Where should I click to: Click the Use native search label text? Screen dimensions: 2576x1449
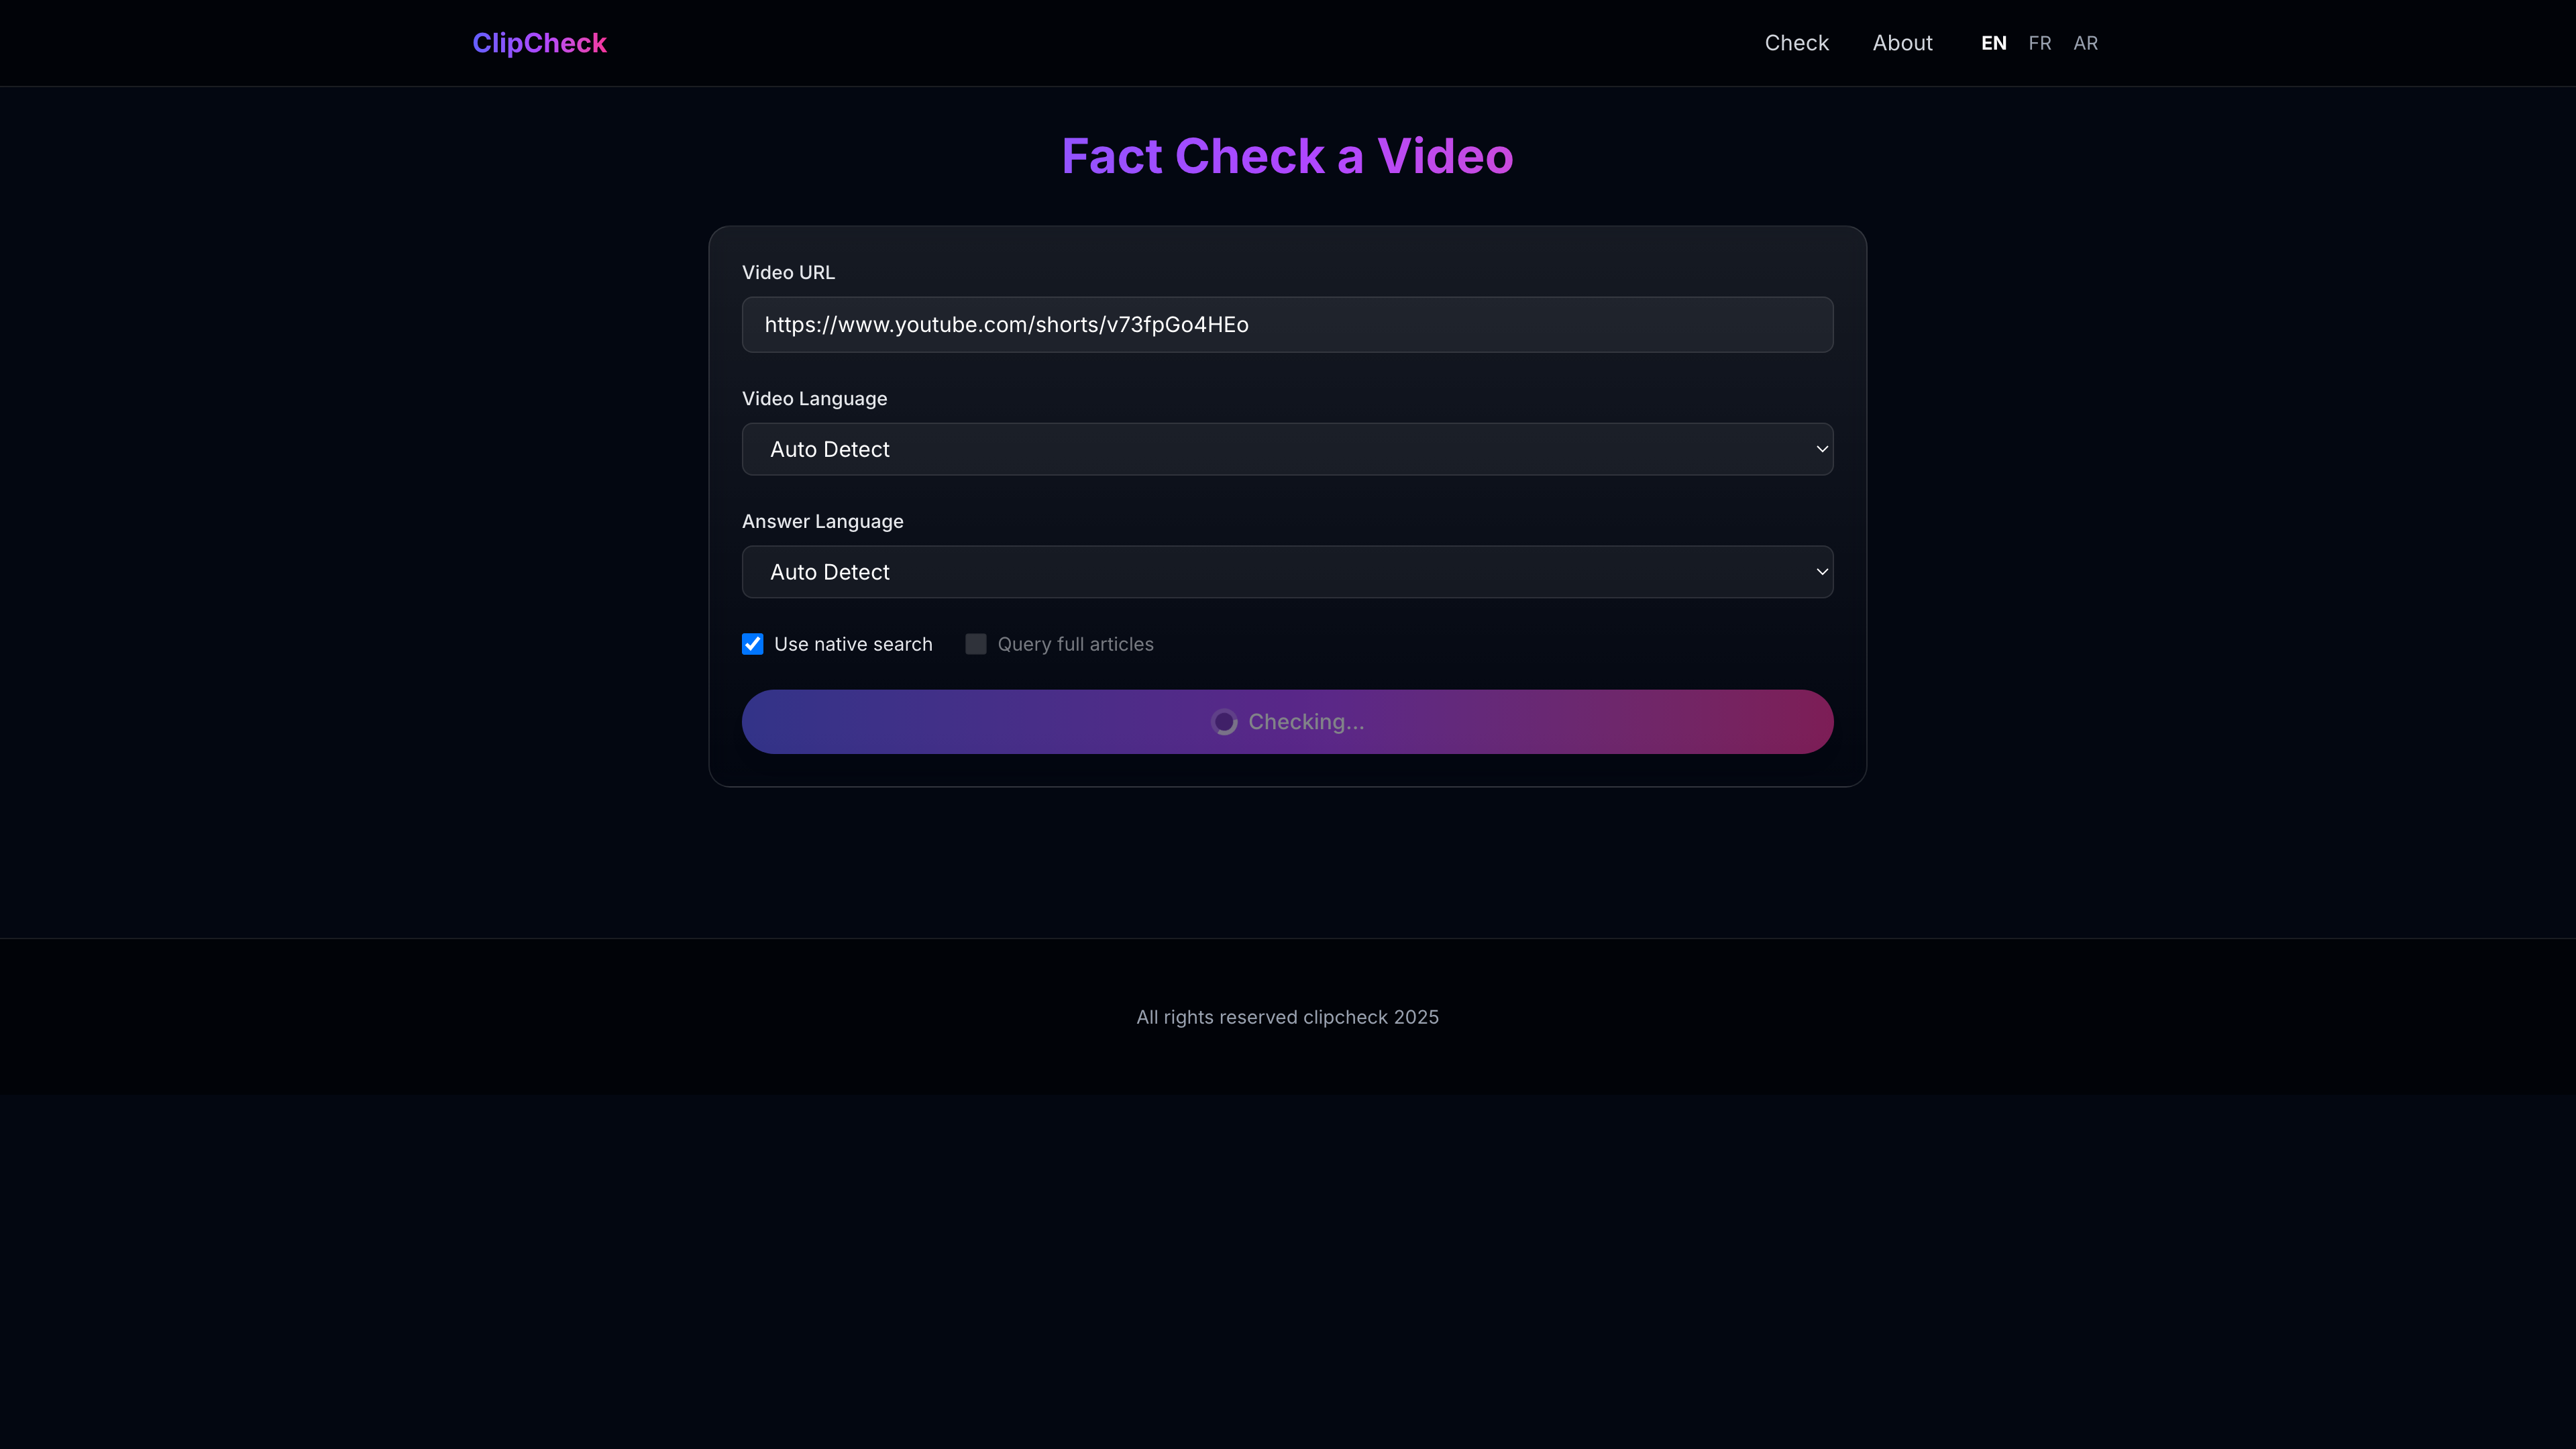852,644
